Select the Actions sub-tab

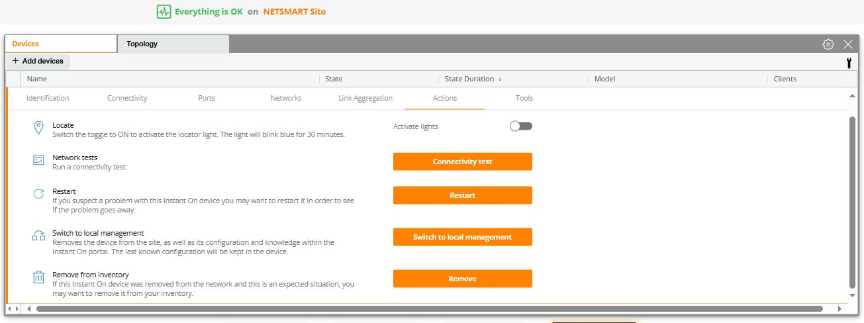coord(445,98)
